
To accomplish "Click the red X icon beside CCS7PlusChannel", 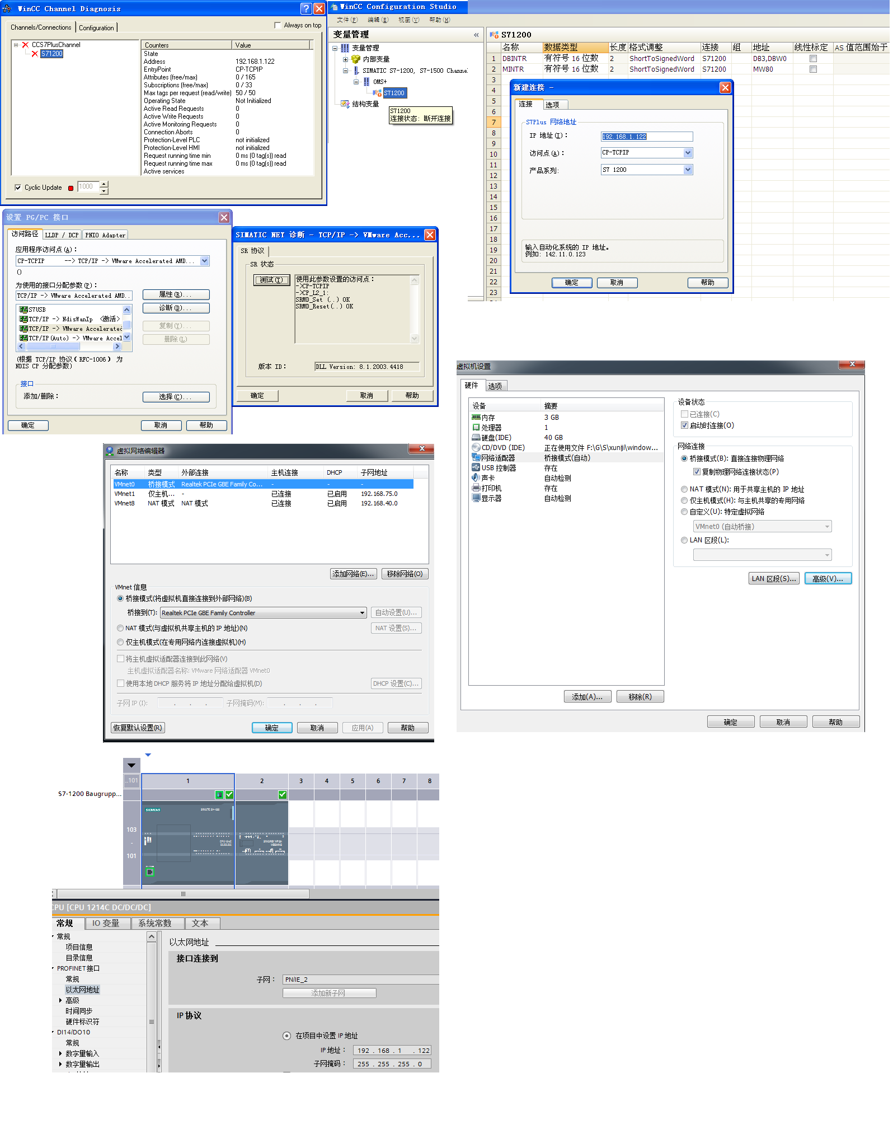I will pos(25,45).
